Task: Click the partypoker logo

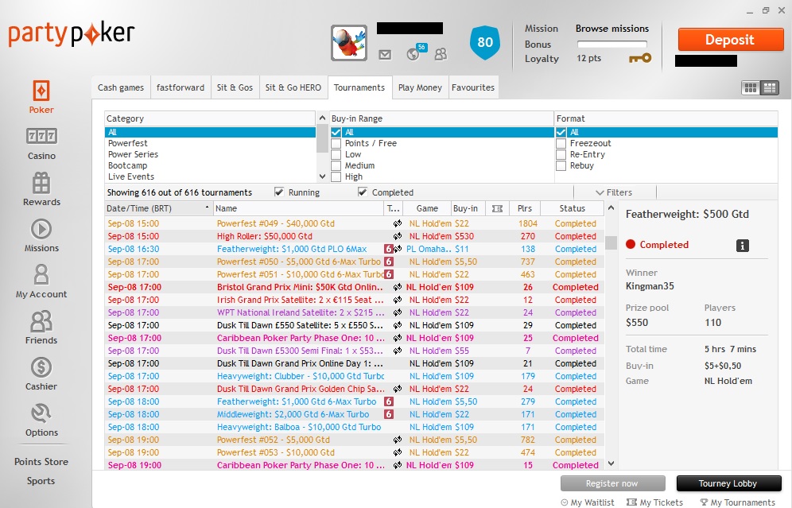Action: (72, 34)
